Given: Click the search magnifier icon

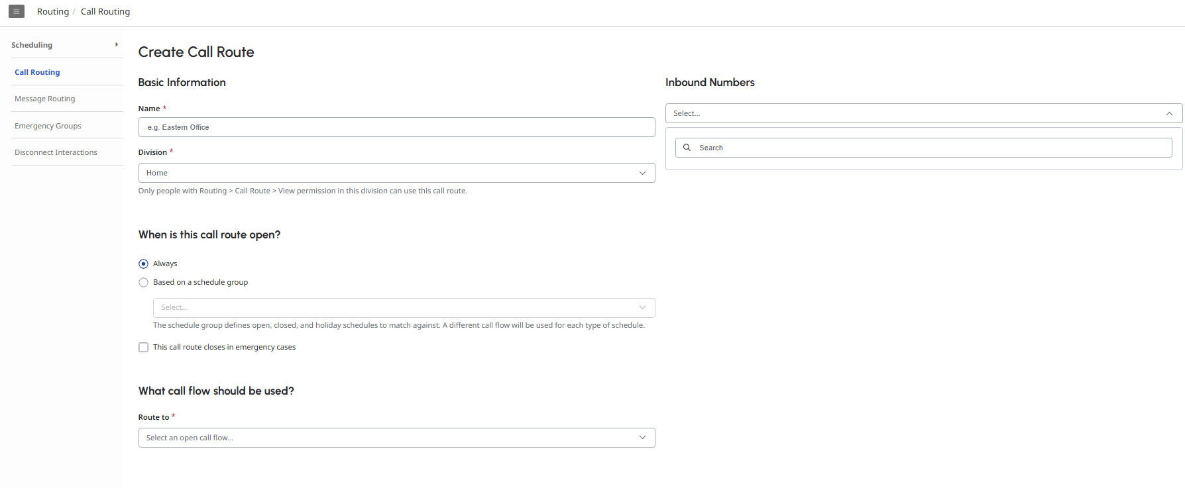Looking at the screenshot, I should click(x=687, y=148).
